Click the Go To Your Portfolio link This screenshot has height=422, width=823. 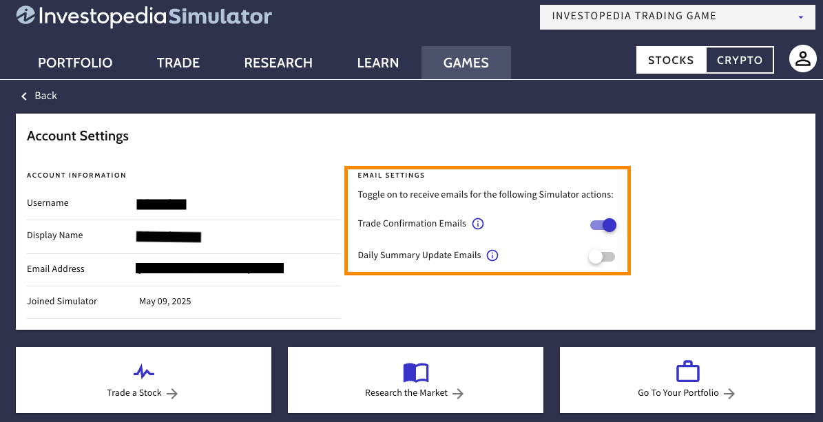[686, 393]
